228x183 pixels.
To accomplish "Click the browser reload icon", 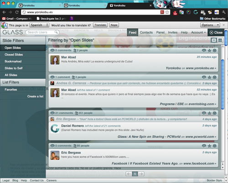I will [17, 12].
